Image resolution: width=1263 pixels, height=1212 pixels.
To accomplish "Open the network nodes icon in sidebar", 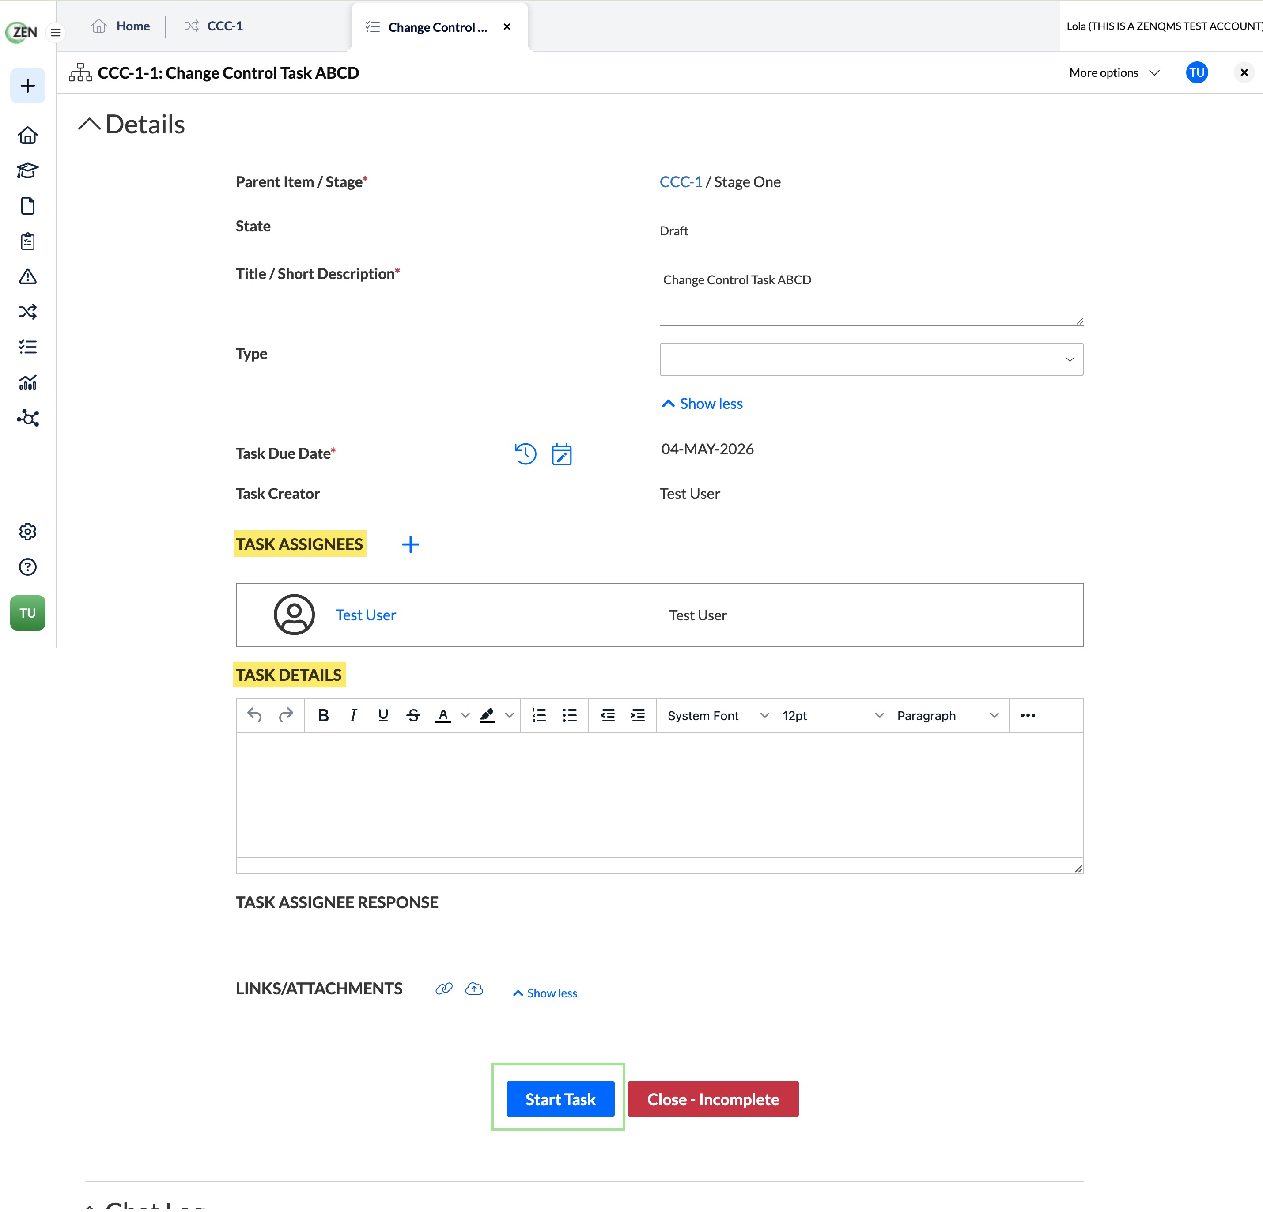I will click(28, 418).
